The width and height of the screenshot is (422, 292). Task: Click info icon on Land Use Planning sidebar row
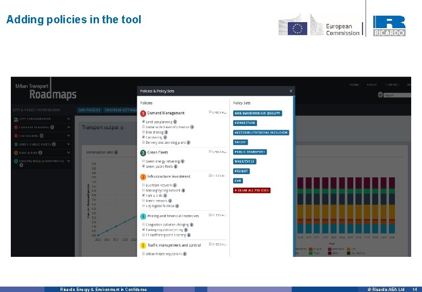52,127
